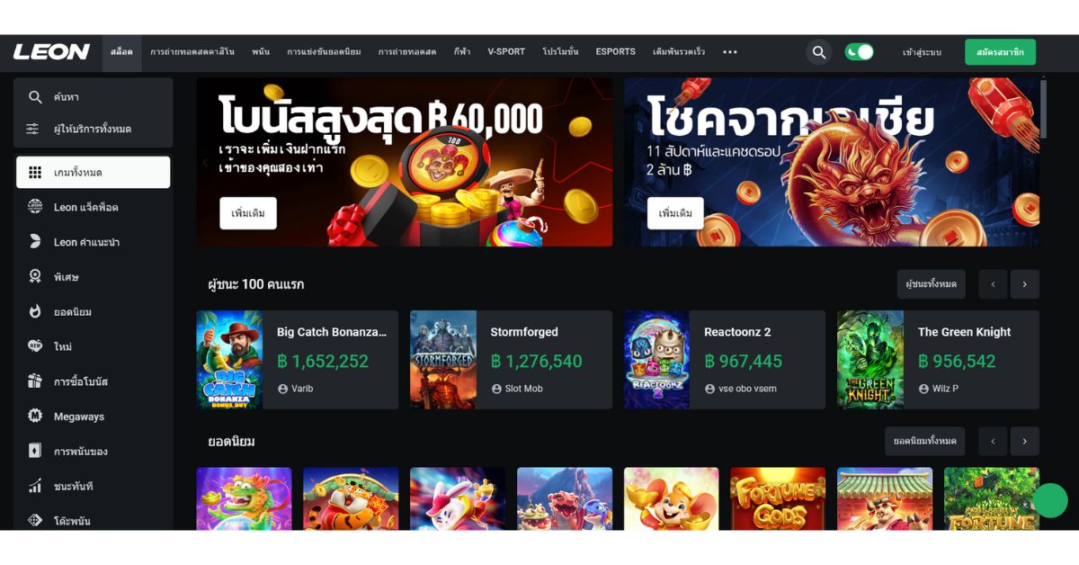Select the Leon jackpot sidebar icon

click(x=35, y=207)
